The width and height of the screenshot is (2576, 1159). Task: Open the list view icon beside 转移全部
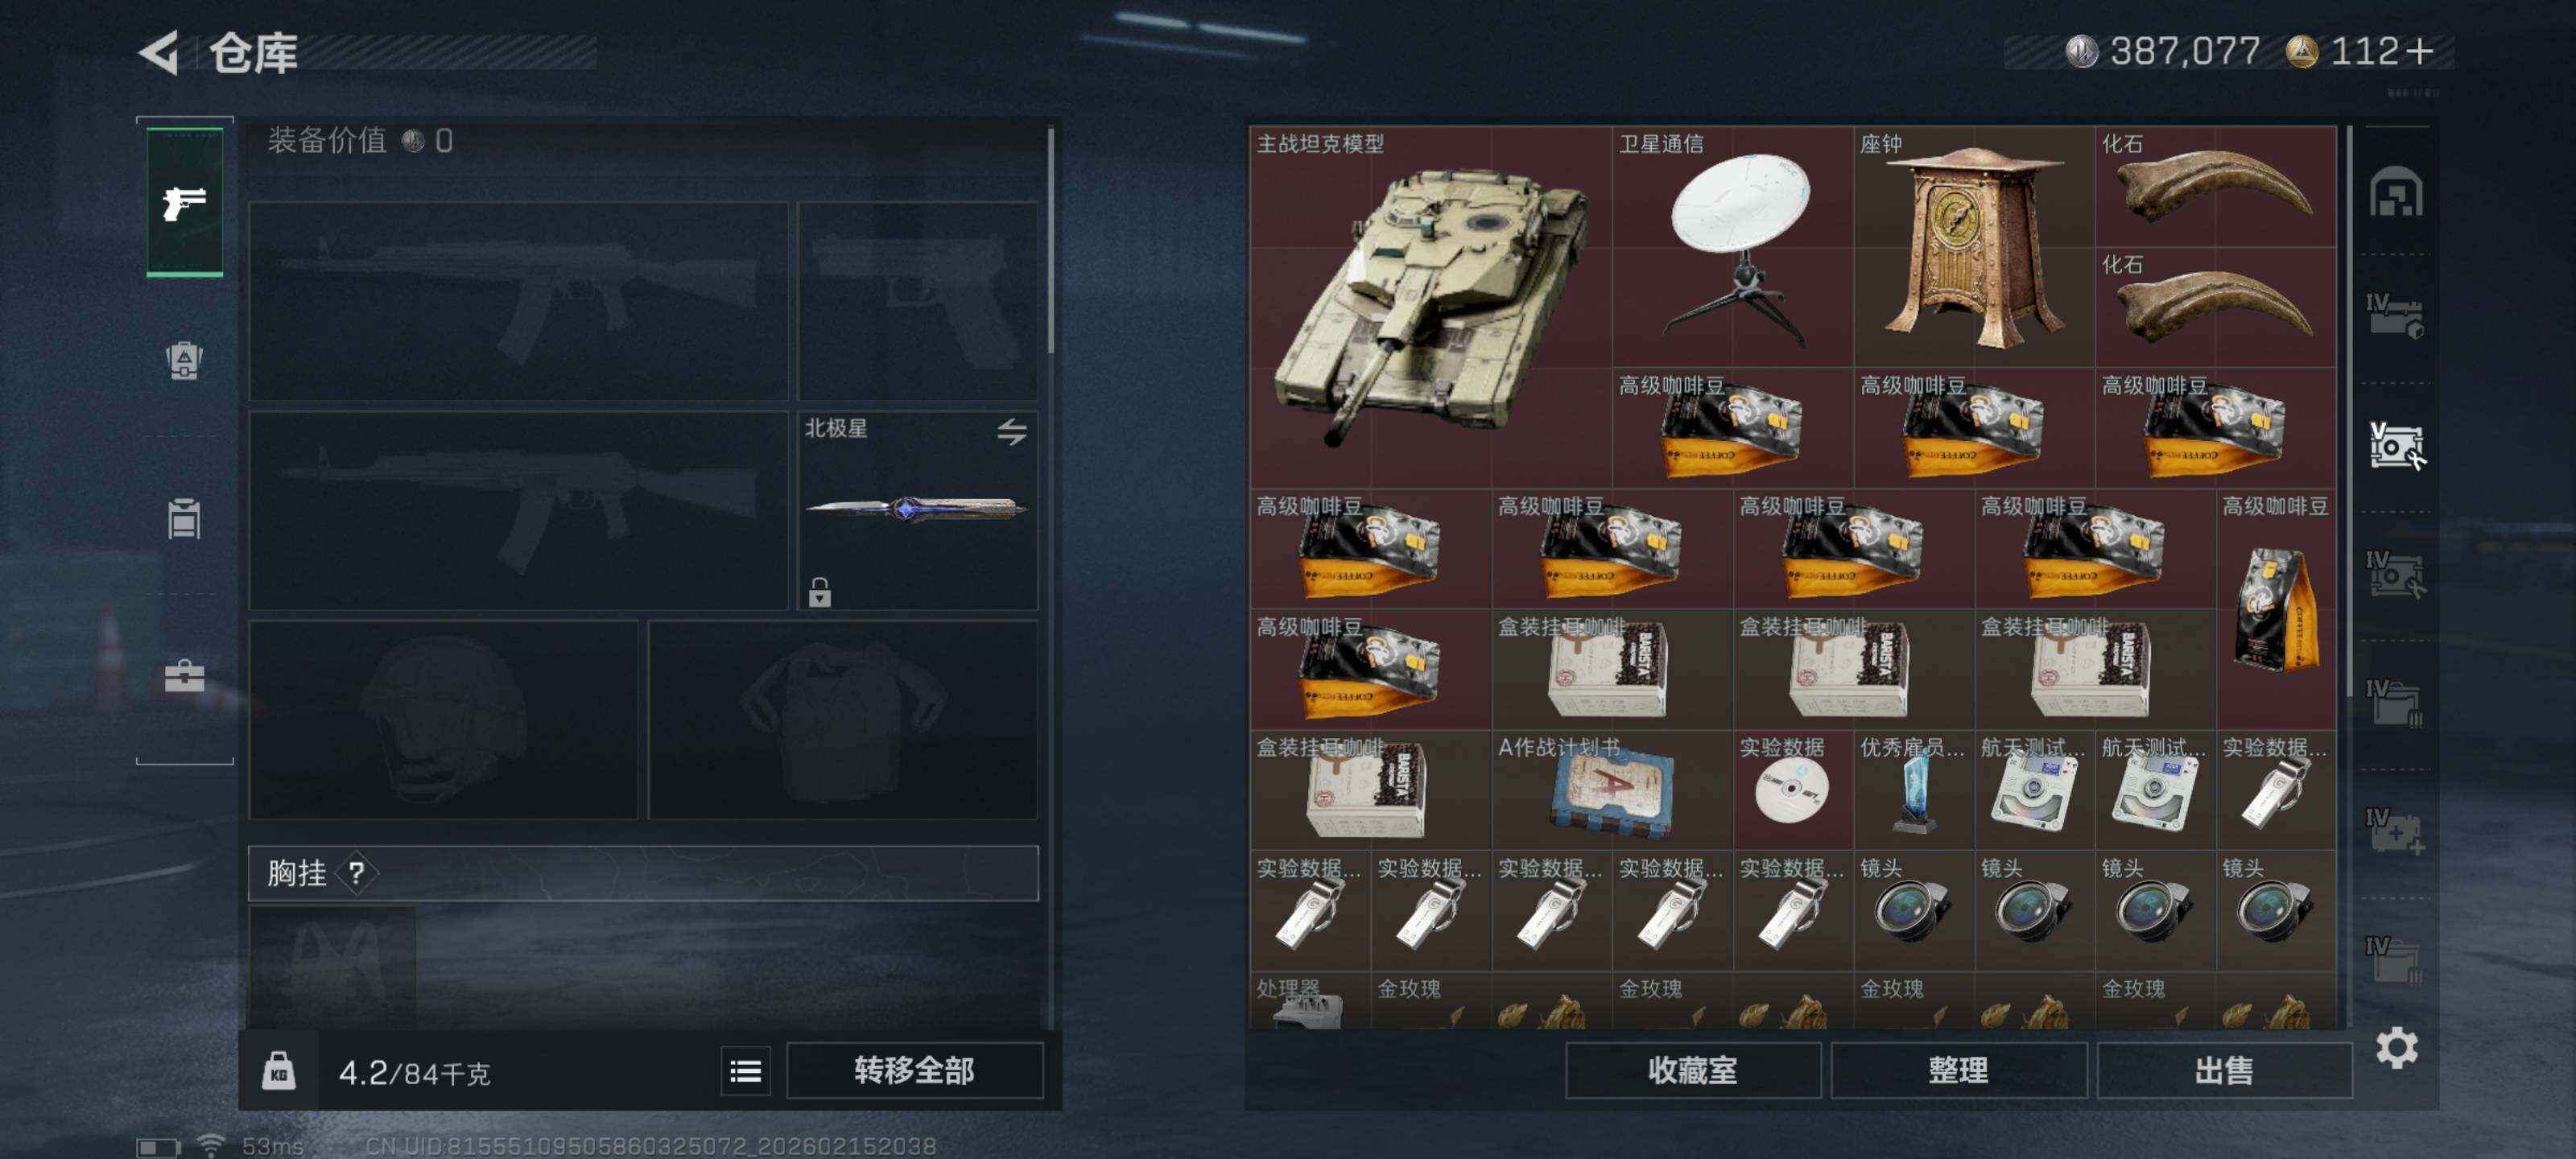click(745, 1072)
